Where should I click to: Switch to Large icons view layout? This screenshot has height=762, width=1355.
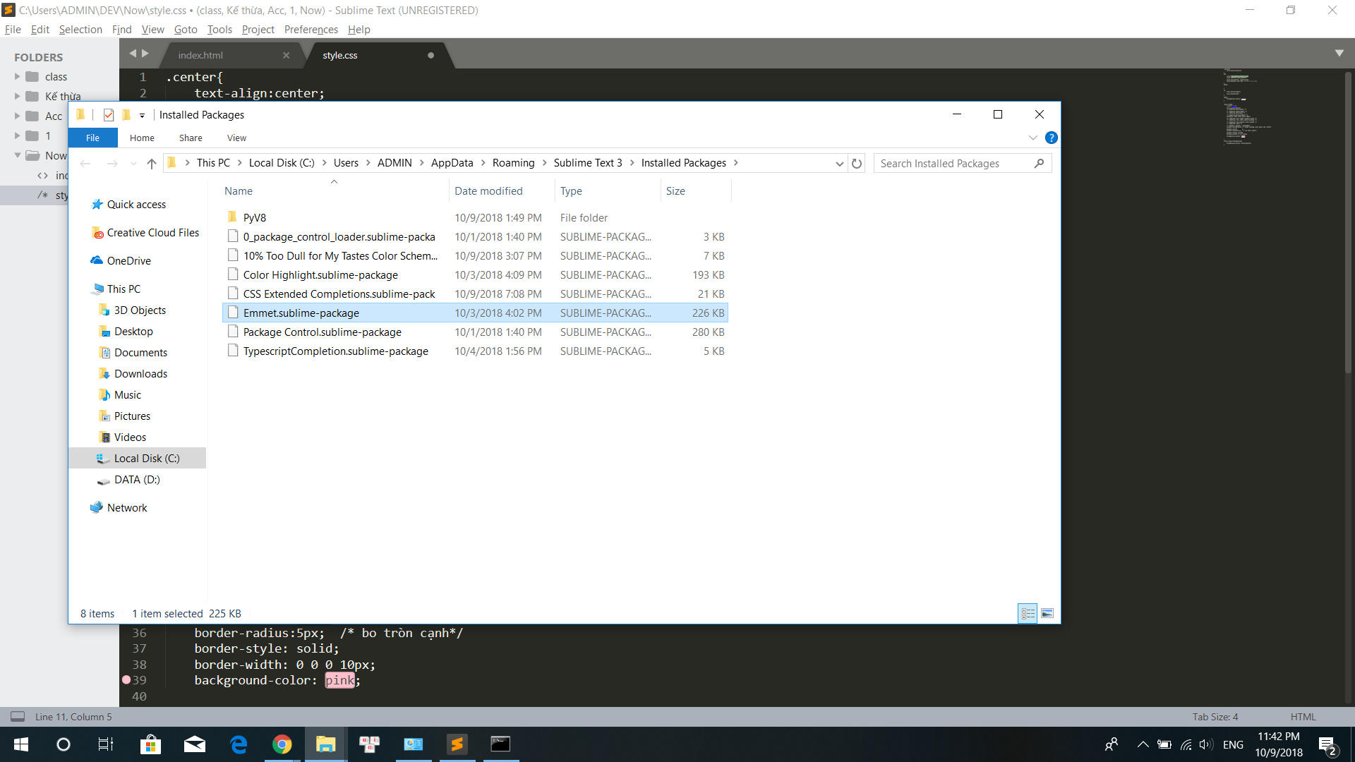coord(1047,613)
